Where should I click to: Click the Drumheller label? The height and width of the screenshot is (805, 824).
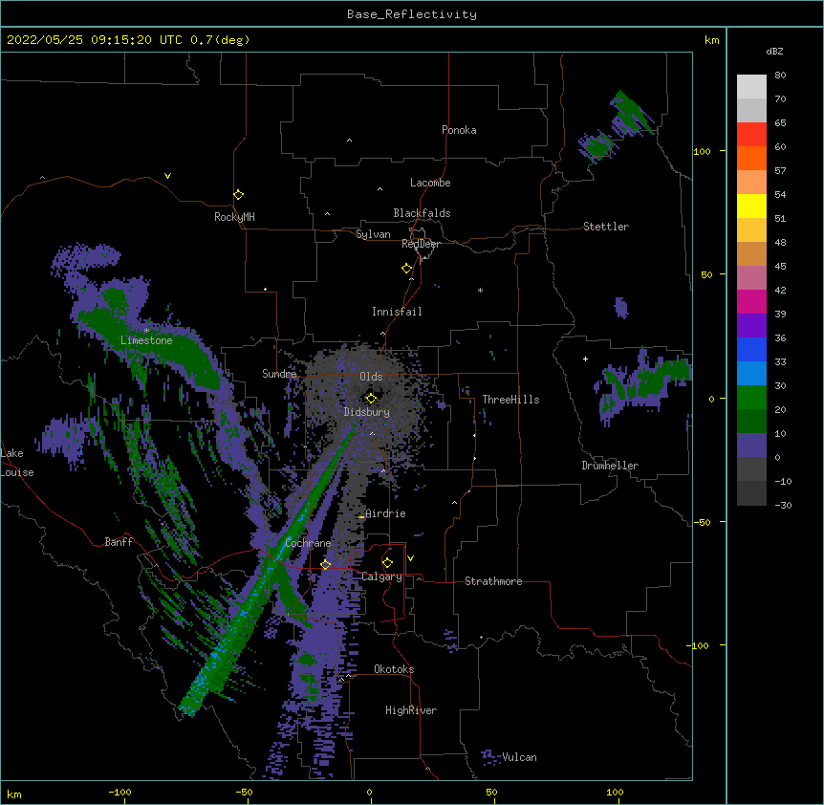610,466
